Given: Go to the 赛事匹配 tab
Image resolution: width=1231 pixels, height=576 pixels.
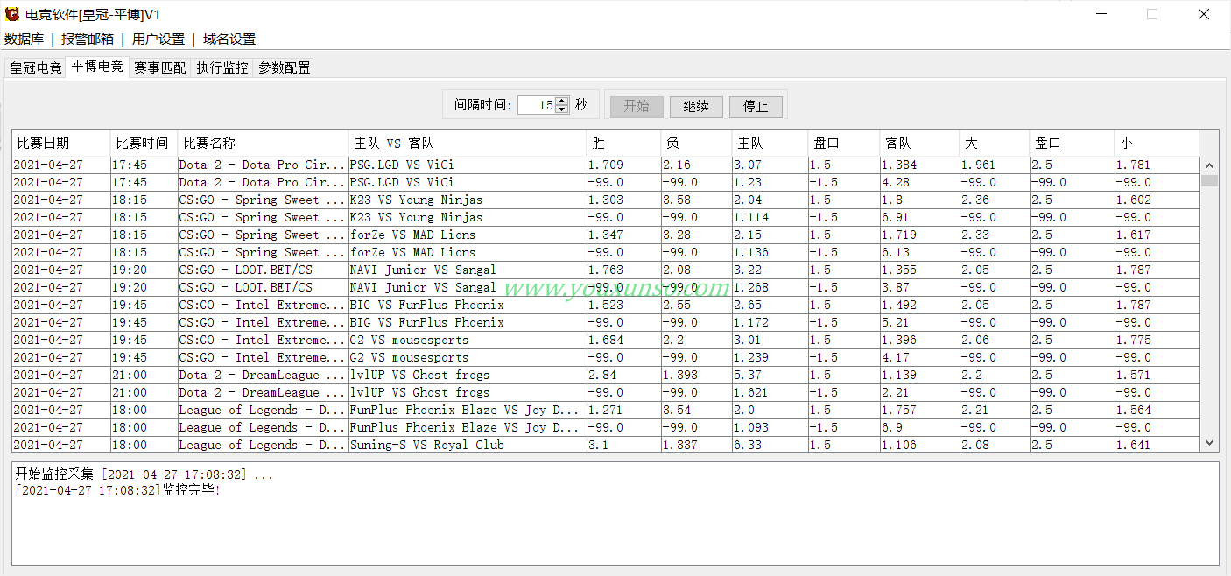Looking at the screenshot, I should (x=160, y=67).
